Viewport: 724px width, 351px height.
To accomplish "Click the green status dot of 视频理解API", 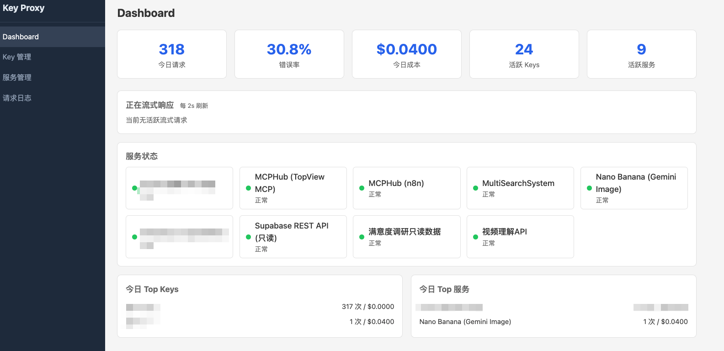I will 475,237.
